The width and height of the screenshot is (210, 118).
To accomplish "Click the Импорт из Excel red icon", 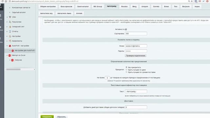I will (10, 55).
